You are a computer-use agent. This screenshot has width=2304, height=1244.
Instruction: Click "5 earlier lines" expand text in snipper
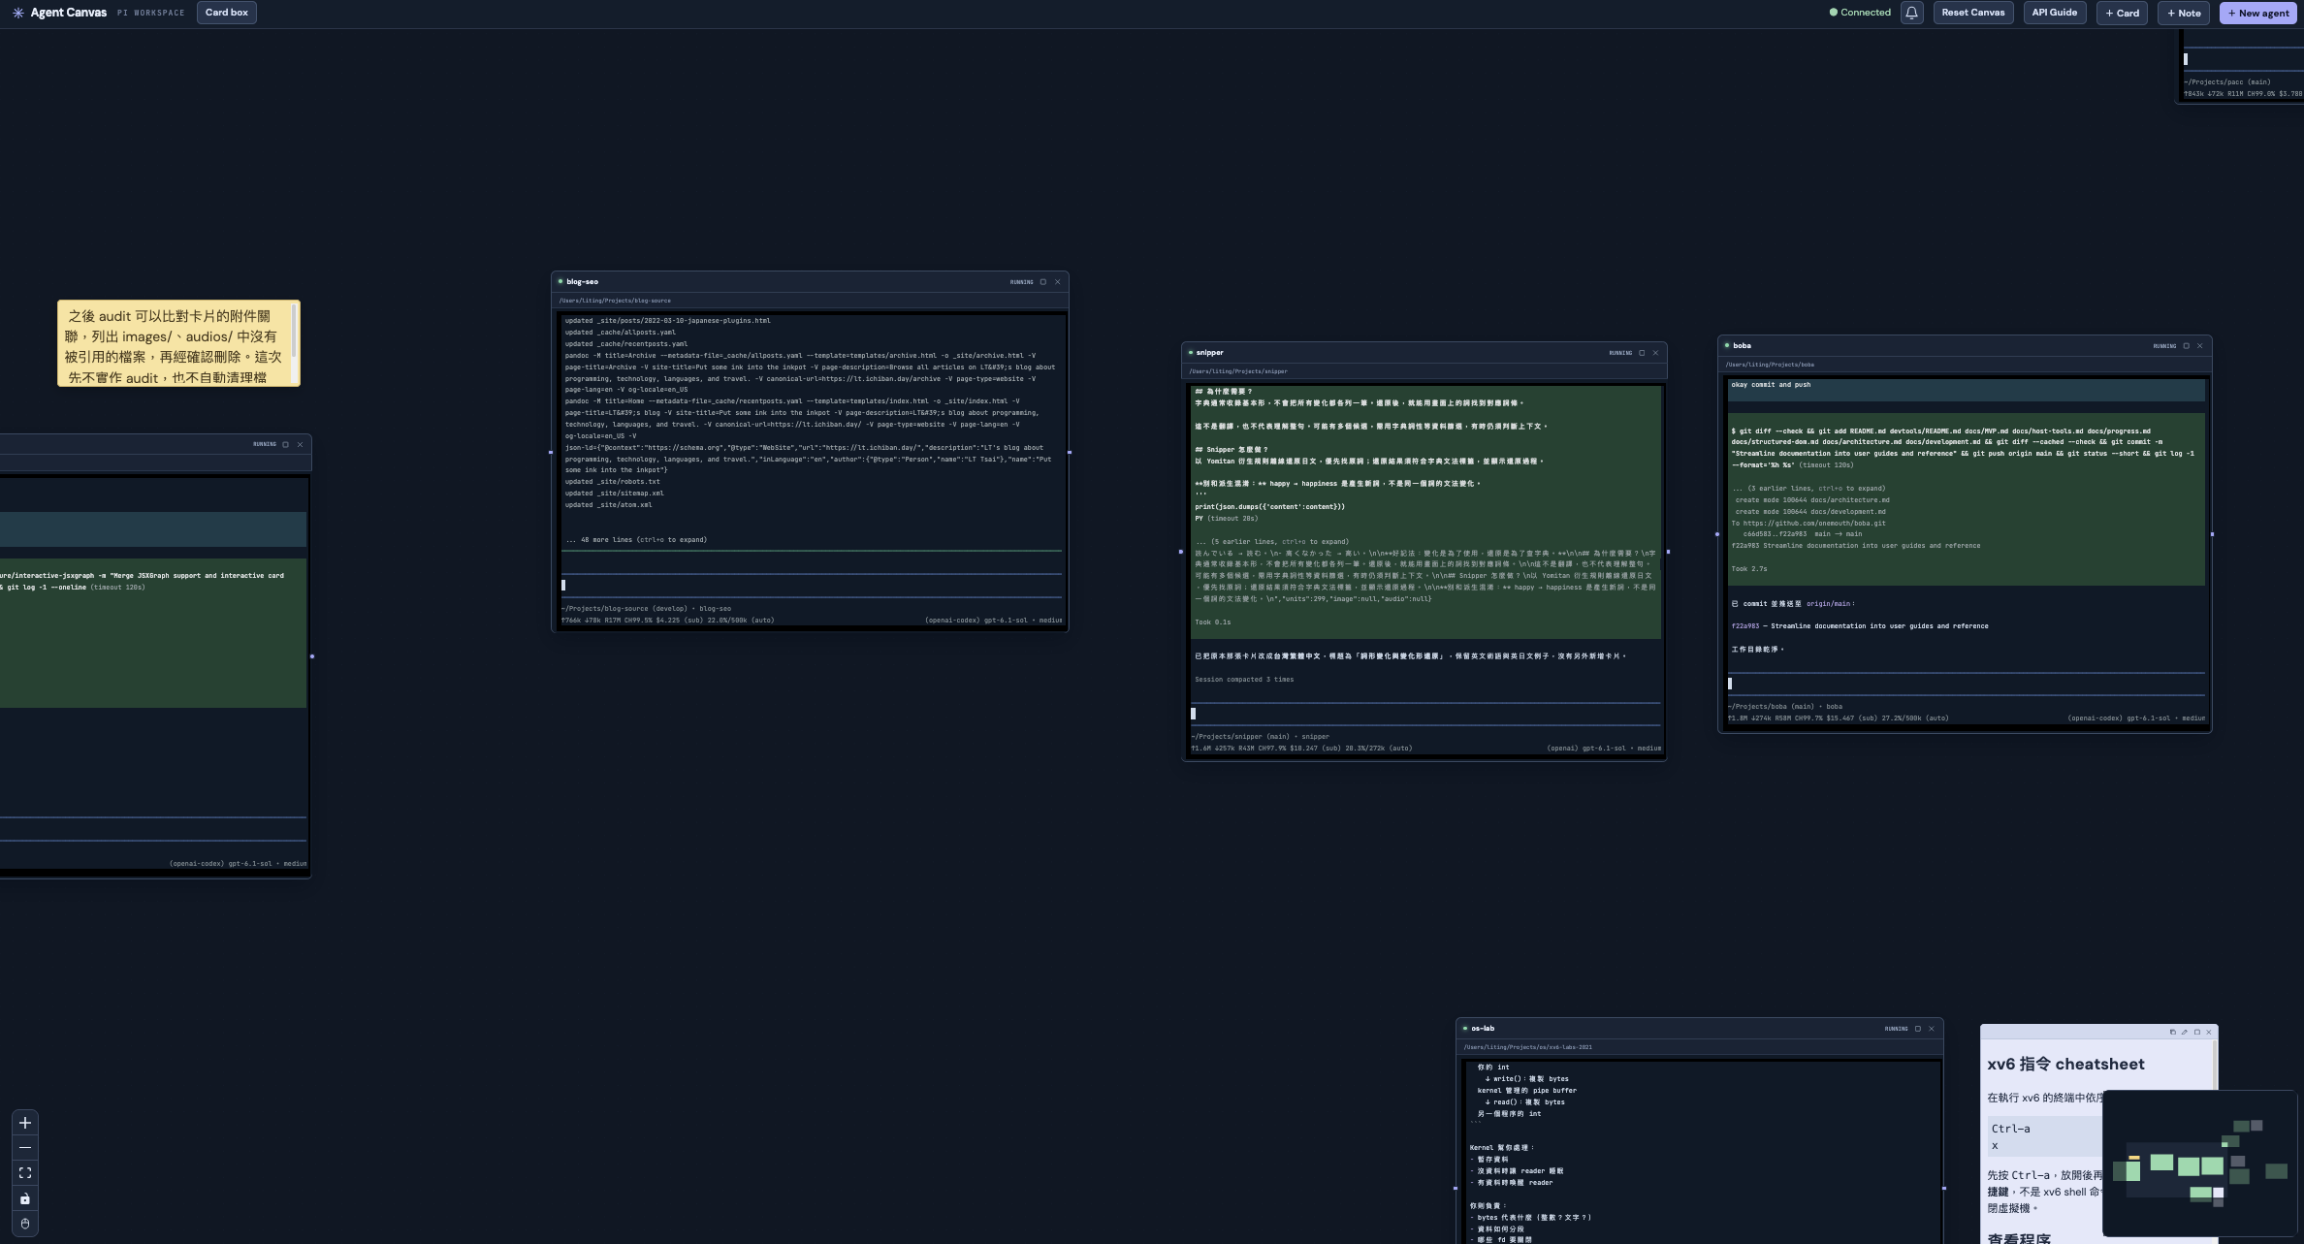1271,542
